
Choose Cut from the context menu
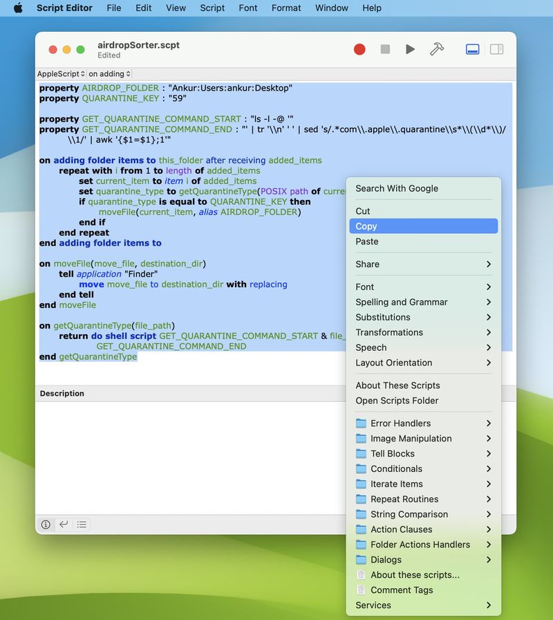click(x=424, y=211)
